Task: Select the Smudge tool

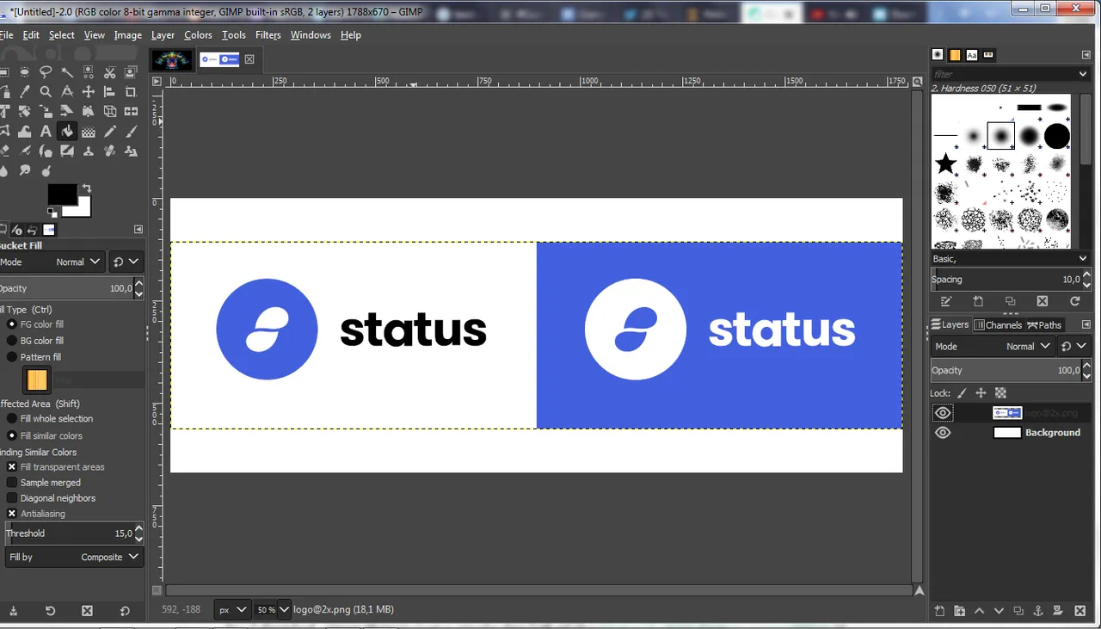Action: tap(24, 170)
